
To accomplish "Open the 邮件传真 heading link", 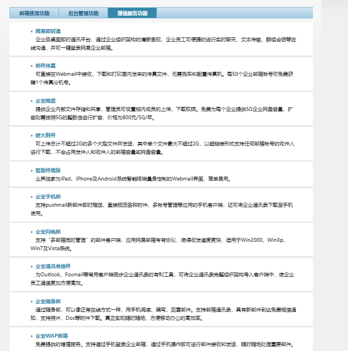I will pos(46,66).
